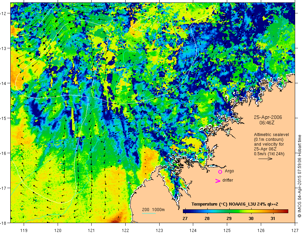This screenshot has width=302, height=233.
Task: Click the '27' color bar label
Action: [x=185, y=219]
